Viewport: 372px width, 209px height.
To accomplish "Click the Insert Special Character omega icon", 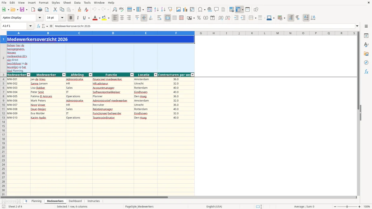I will pyautogui.click(x=200, y=10).
